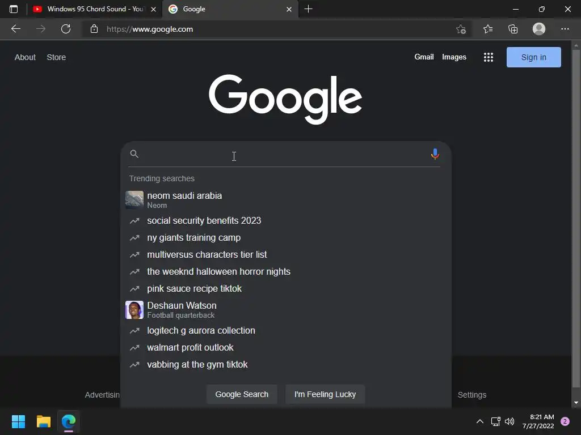Click the magnifier icon in the search box

coord(134,154)
